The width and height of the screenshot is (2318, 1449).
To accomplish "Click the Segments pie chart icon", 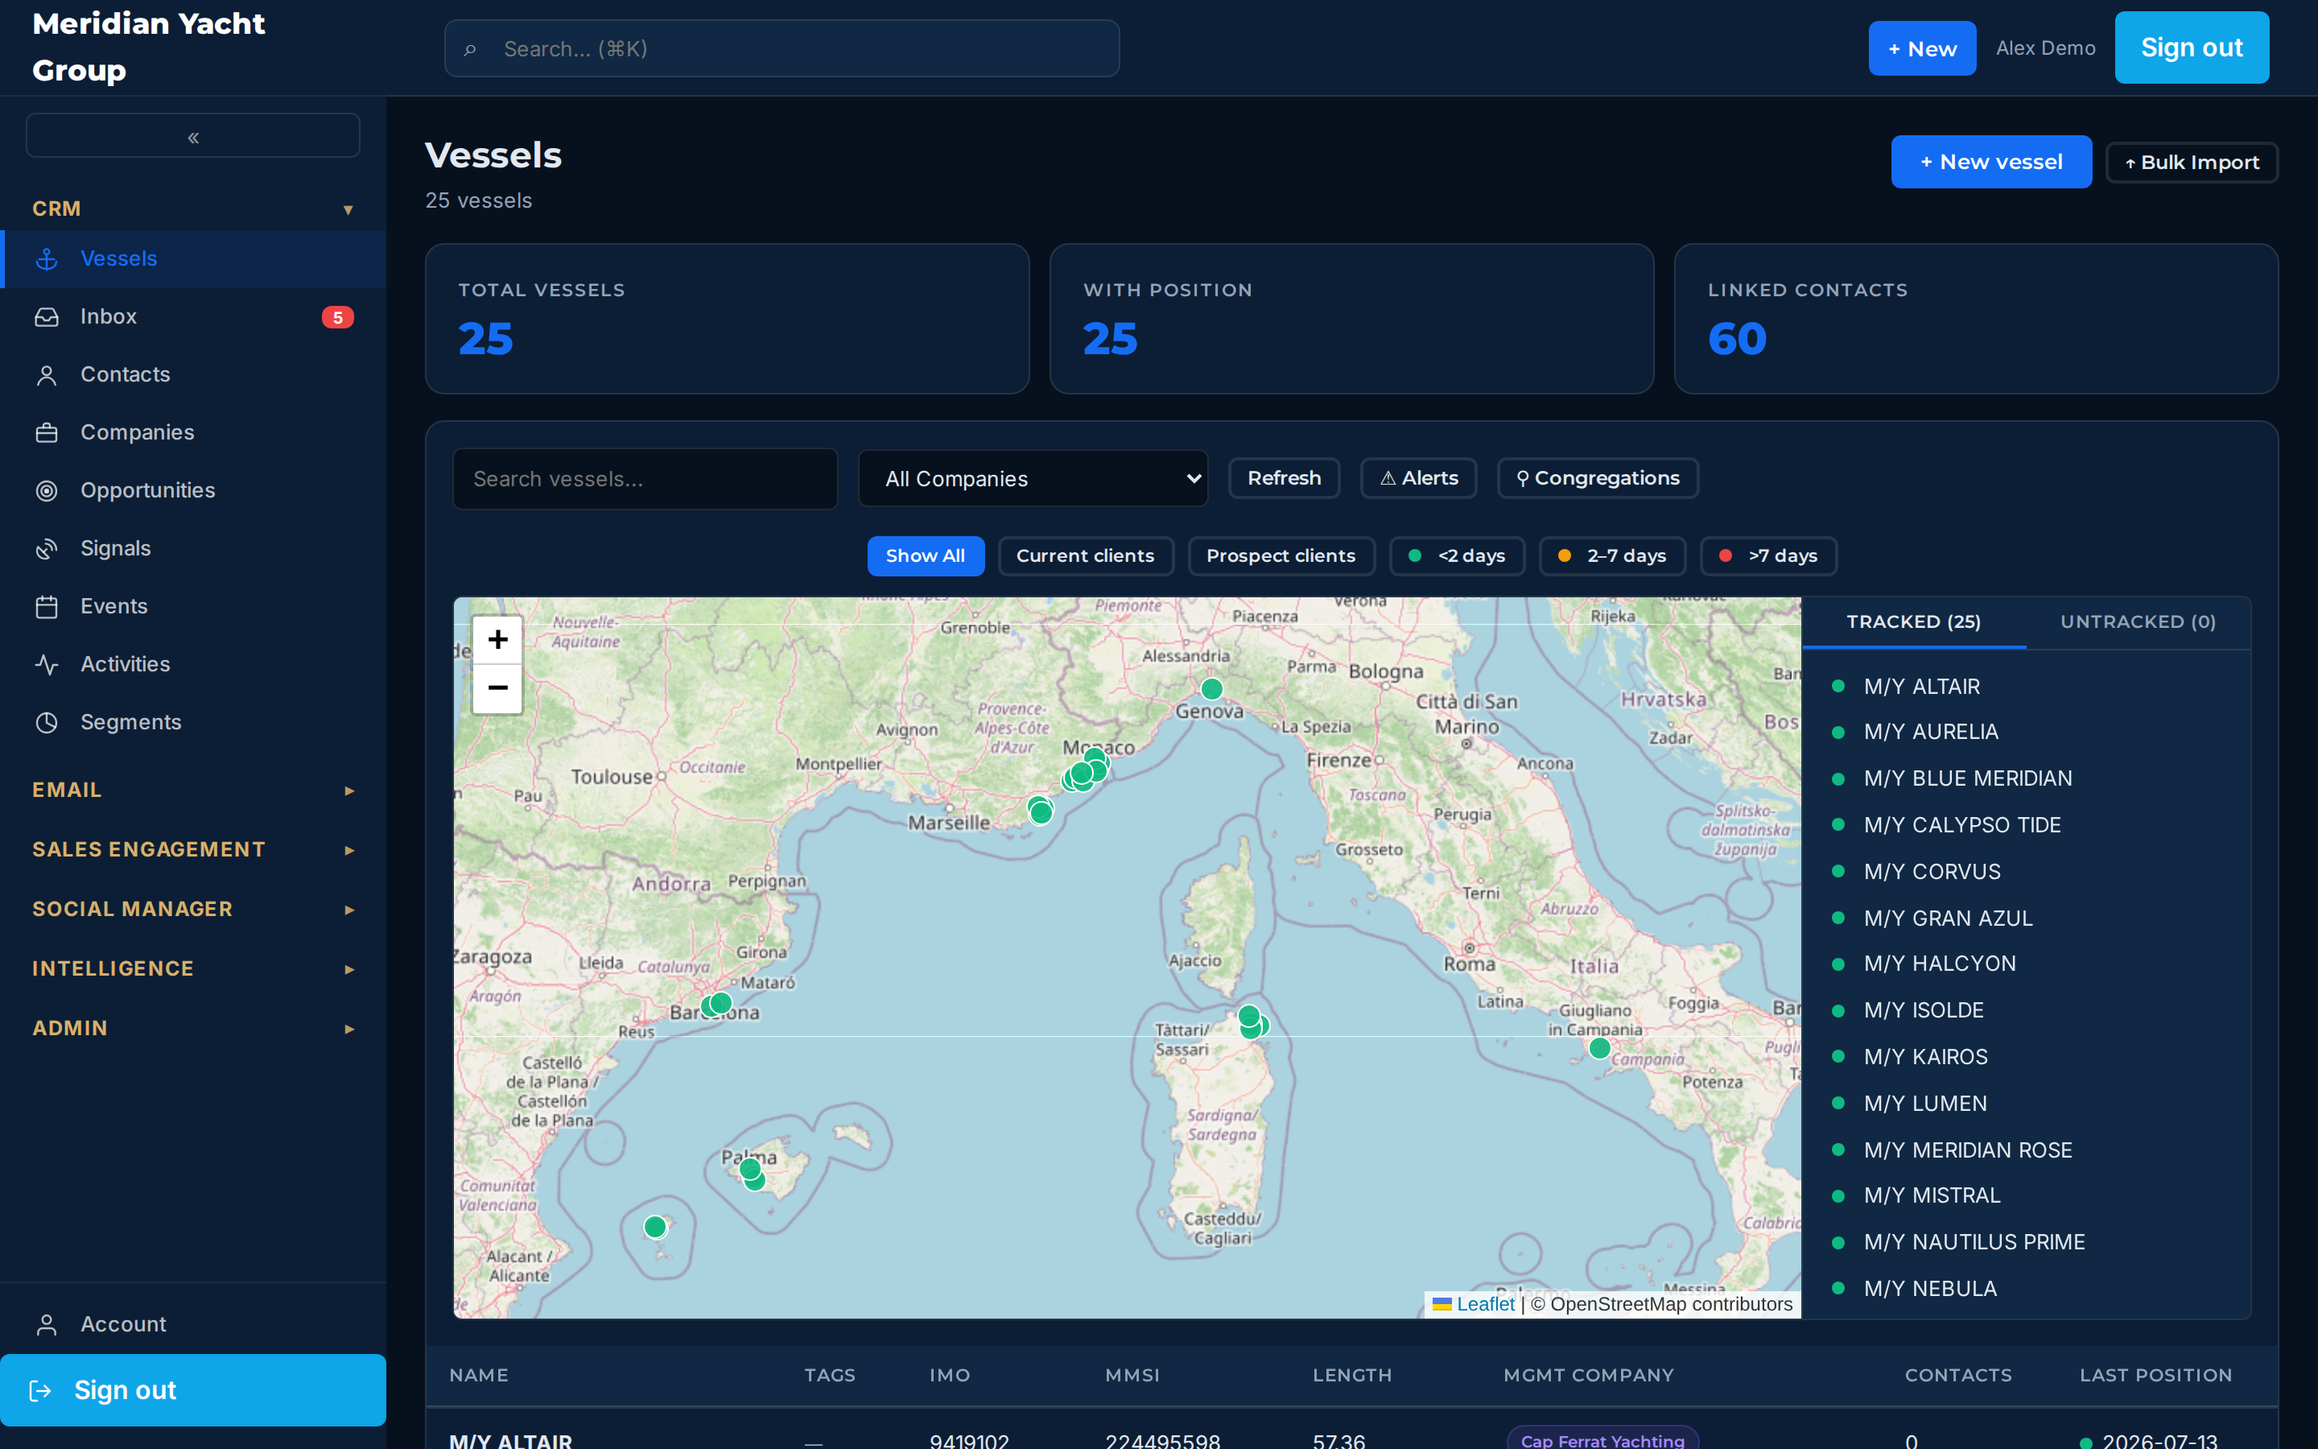I will point(47,723).
